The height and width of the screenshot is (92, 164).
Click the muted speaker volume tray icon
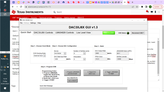(5, 70)
